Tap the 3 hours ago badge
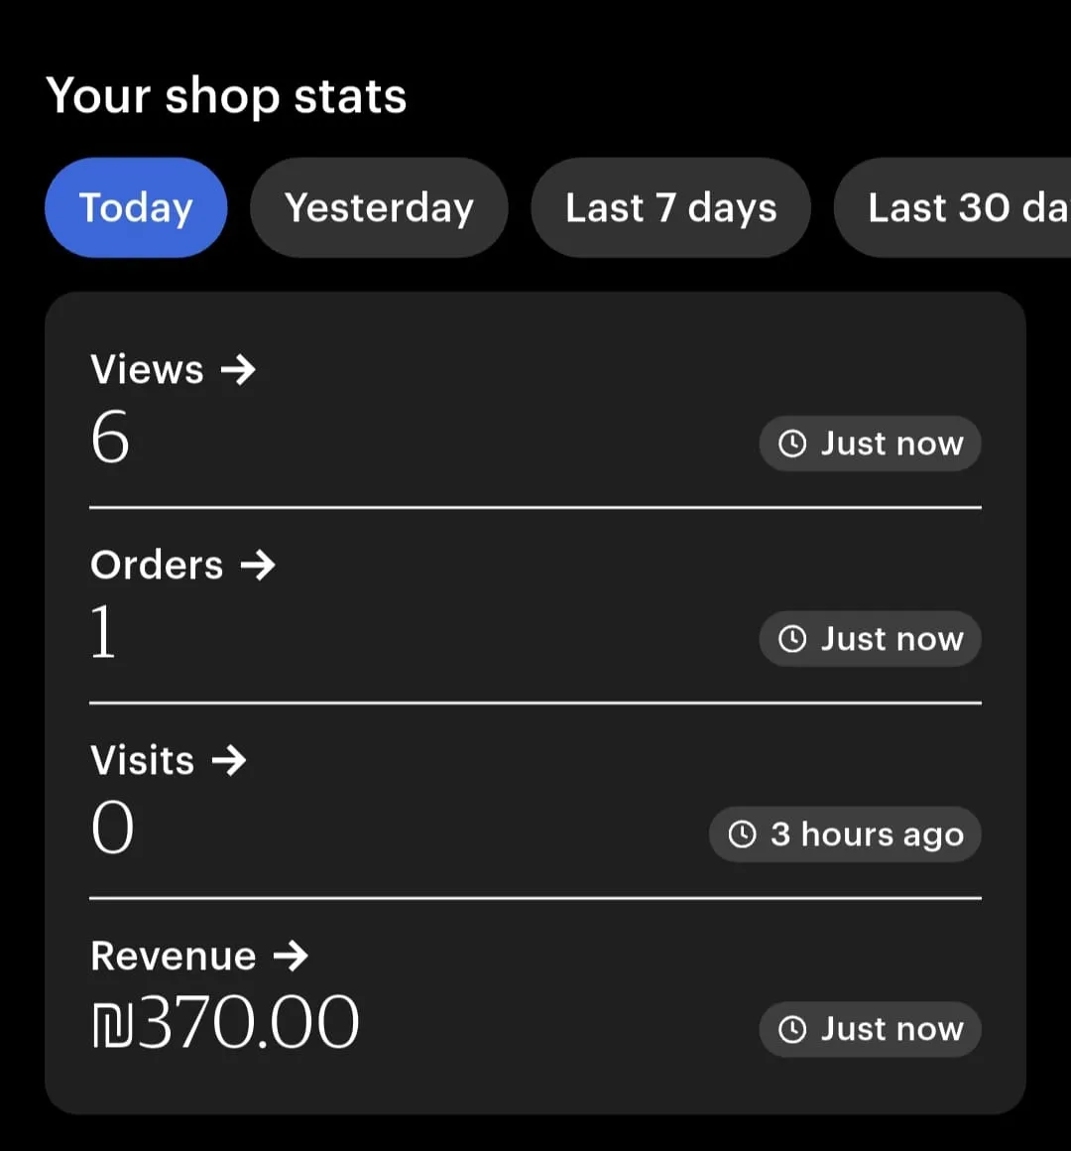1071x1151 pixels. tap(845, 834)
